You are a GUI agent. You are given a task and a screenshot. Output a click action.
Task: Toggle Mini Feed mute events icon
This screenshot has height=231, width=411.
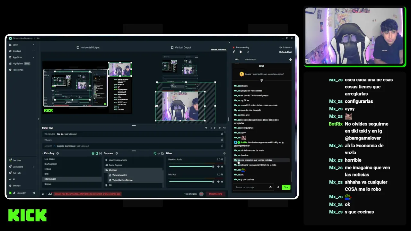pos(220,128)
